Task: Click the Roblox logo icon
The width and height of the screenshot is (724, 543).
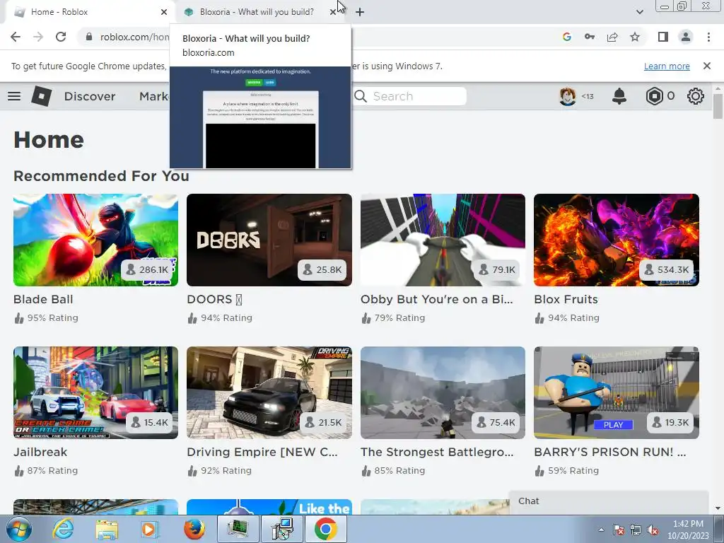Action: click(42, 96)
